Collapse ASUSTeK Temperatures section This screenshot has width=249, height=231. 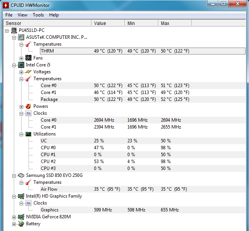click(x=21, y=45)
